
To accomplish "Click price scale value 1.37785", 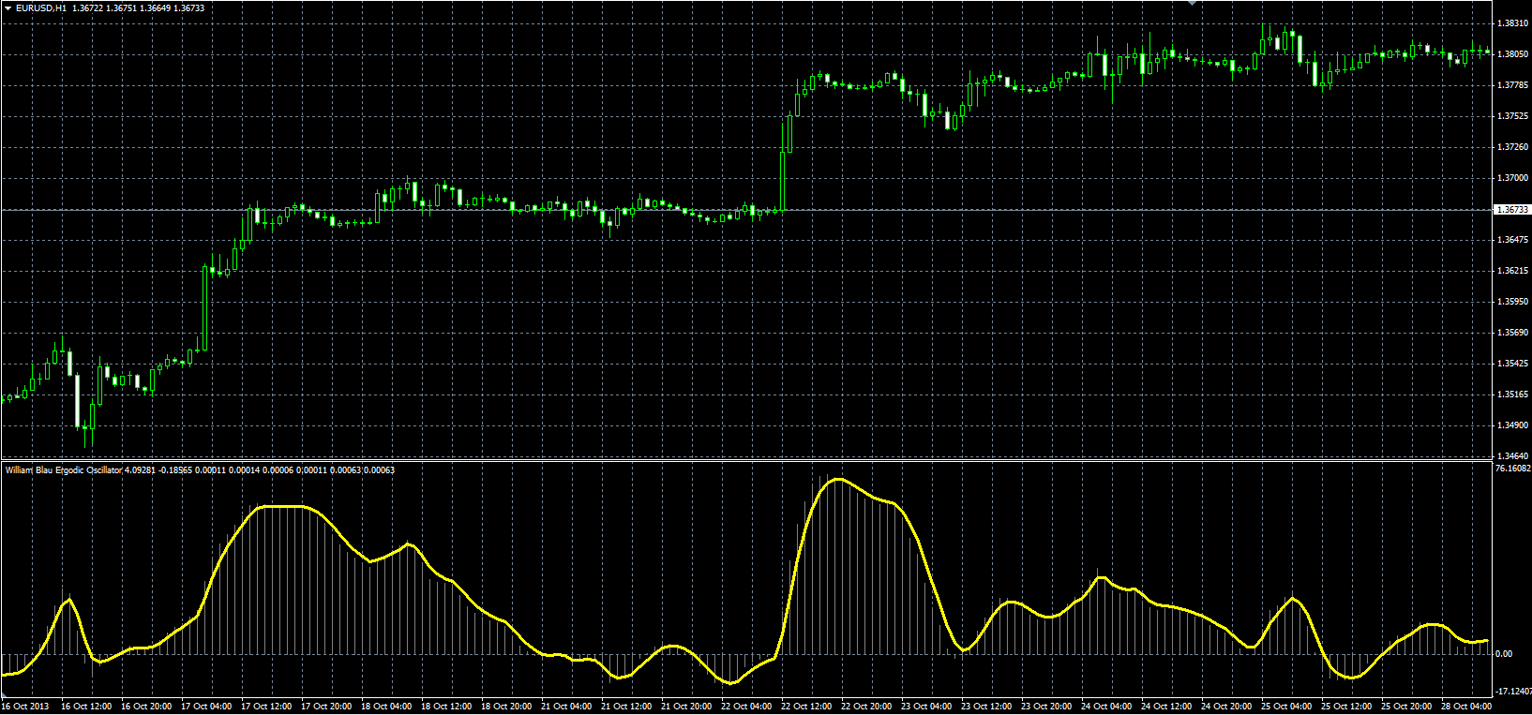I will point(1513,85).
